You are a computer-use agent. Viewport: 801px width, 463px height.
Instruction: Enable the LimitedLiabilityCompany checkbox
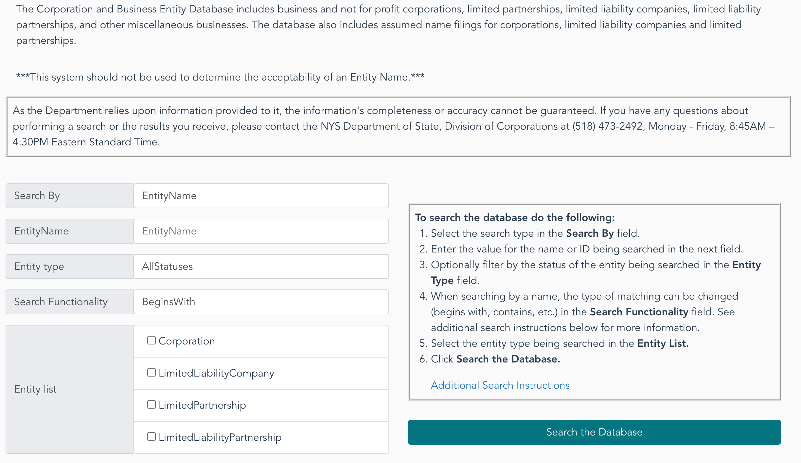click(151, 372)
